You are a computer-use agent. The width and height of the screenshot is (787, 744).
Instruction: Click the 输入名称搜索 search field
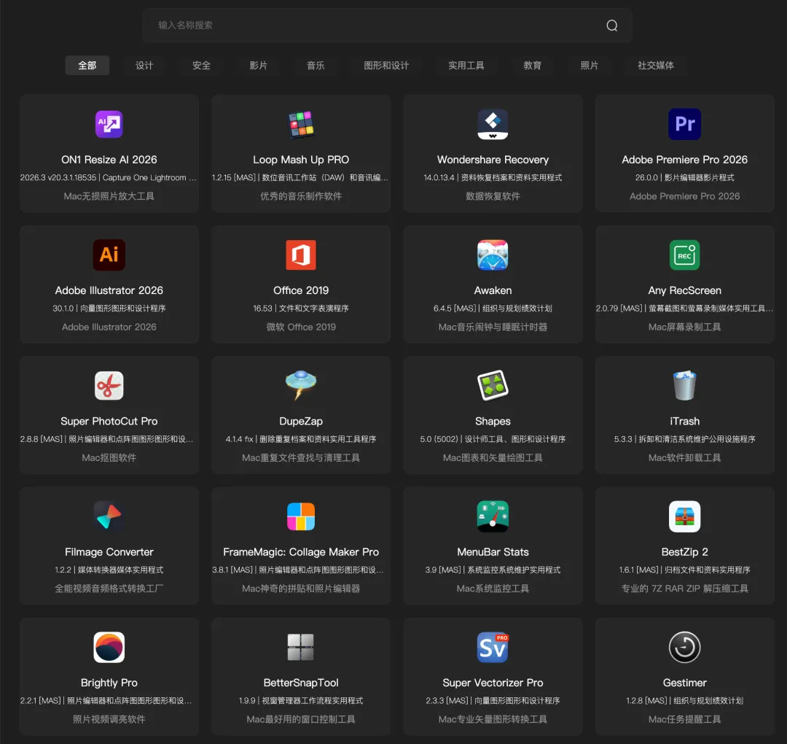coord(387,25)
